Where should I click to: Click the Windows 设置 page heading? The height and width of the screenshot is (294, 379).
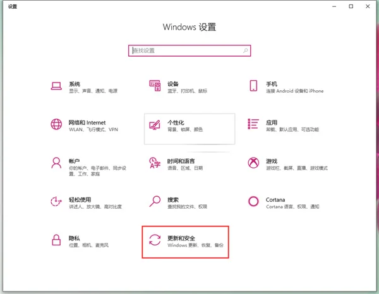pyautogui.click(x=189, y=26)
